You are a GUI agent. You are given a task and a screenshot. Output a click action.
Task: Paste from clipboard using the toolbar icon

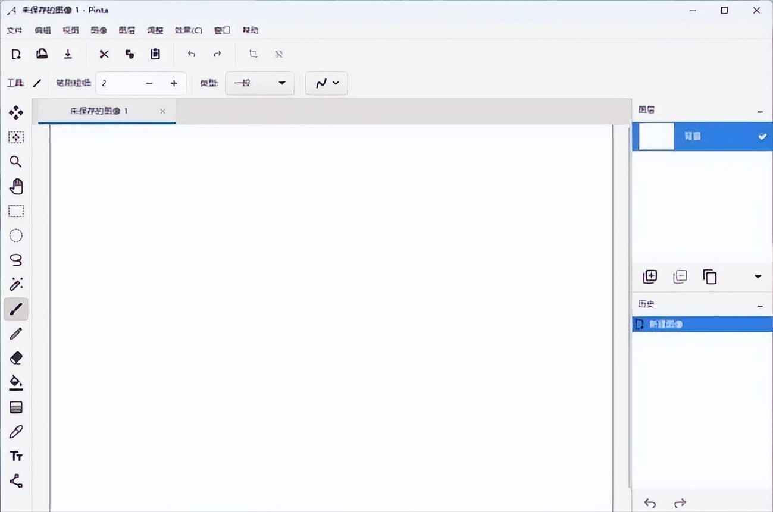(155, 54)
